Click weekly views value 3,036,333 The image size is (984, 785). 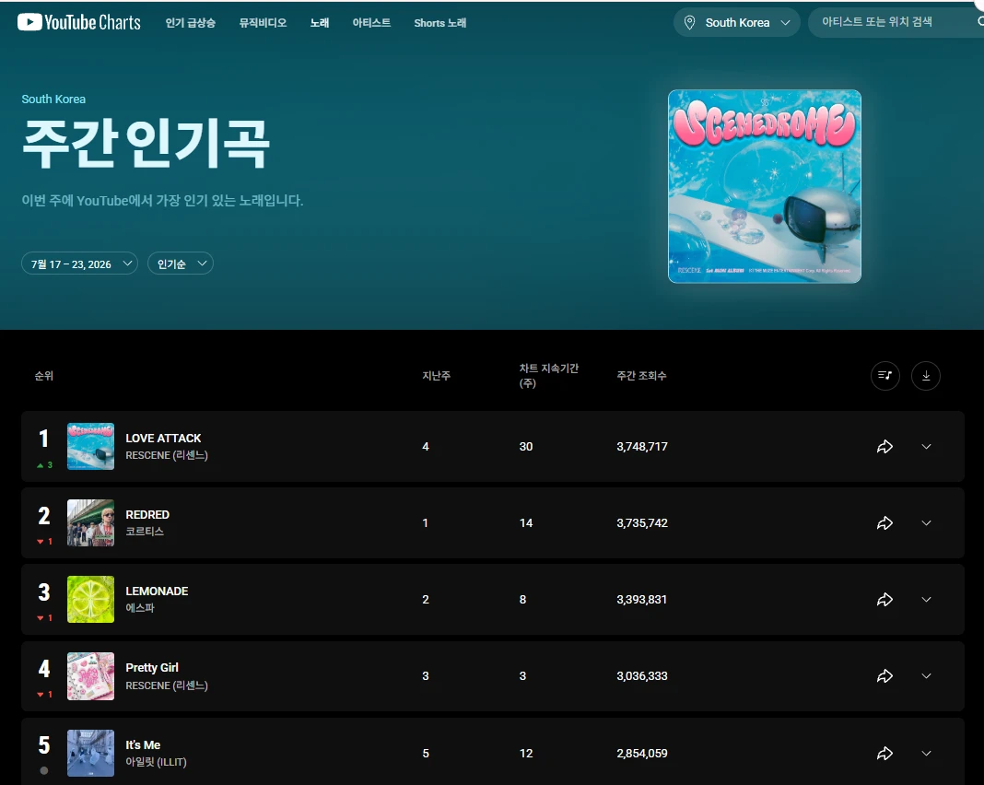642,675
